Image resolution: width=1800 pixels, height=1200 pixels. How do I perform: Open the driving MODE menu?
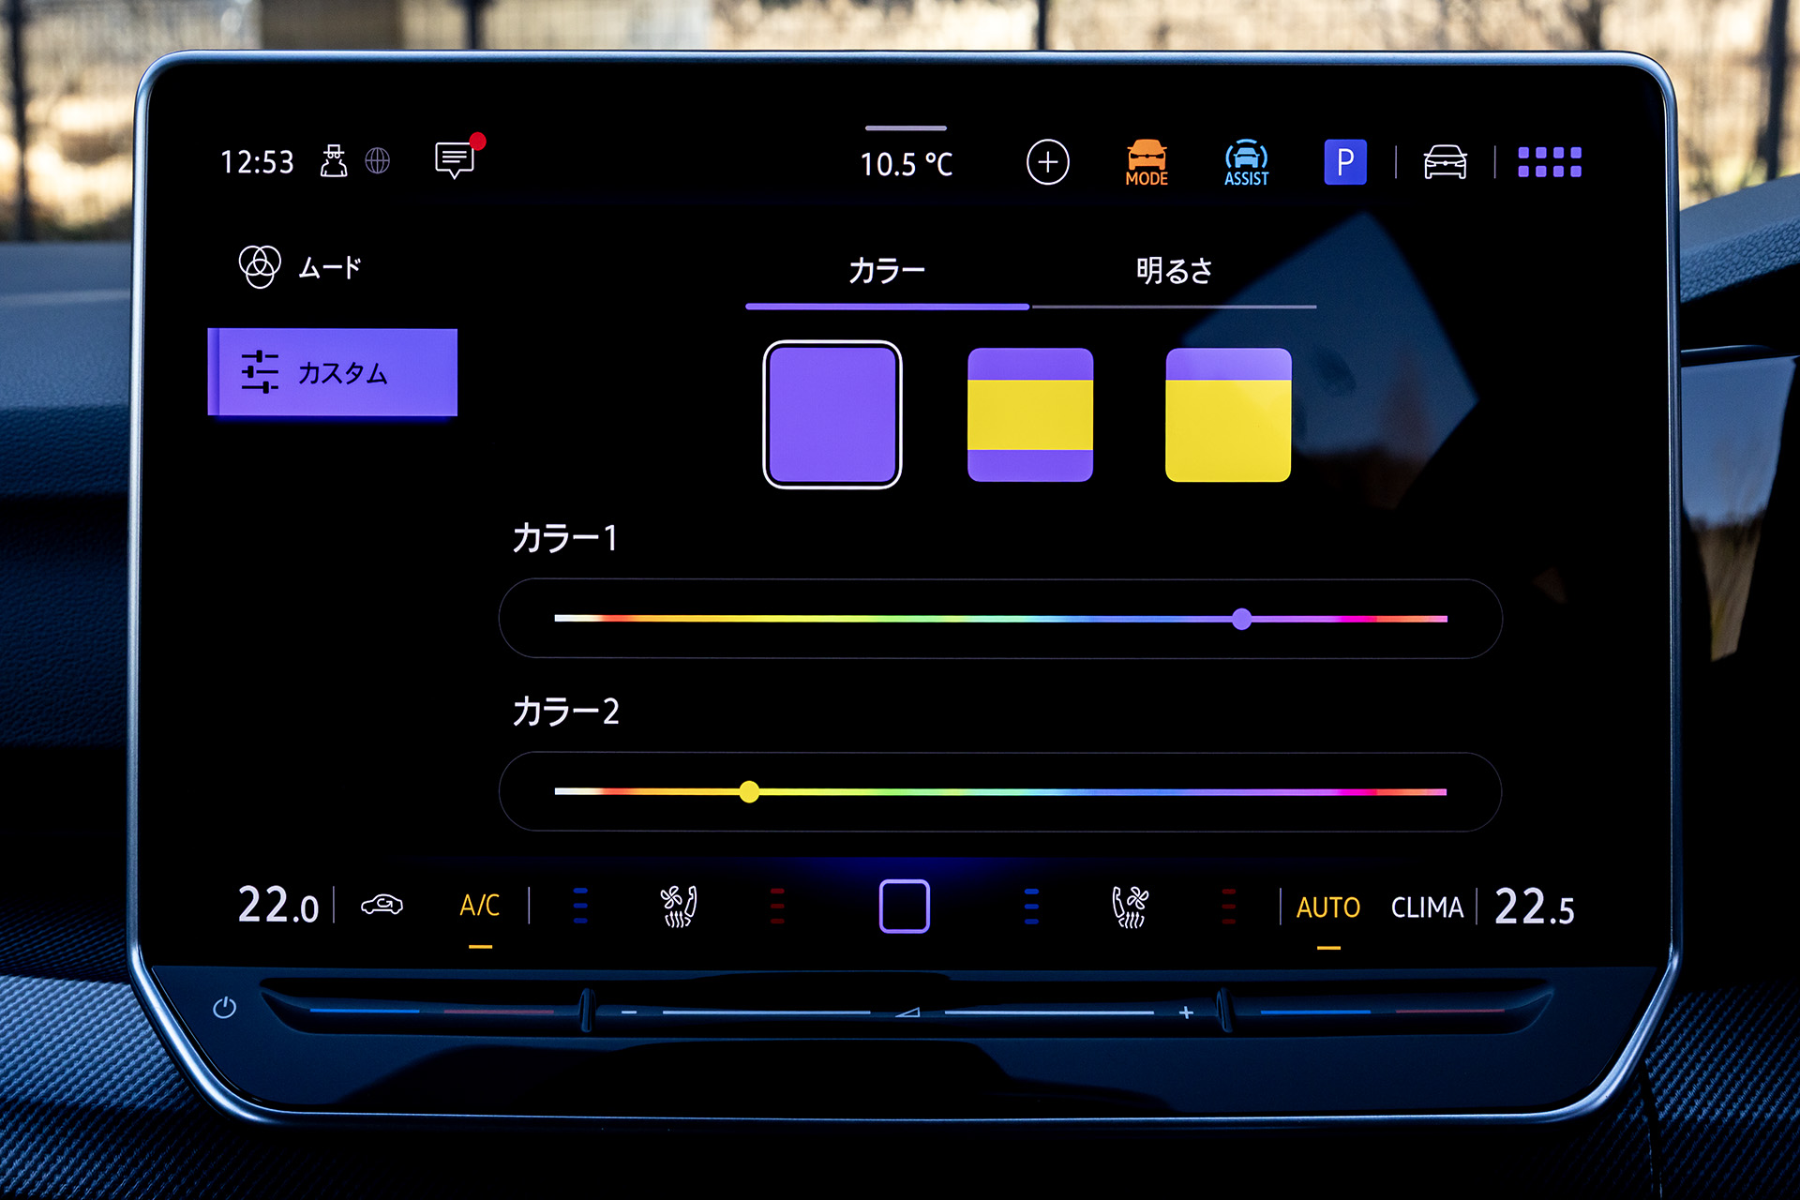(1147, 163)
